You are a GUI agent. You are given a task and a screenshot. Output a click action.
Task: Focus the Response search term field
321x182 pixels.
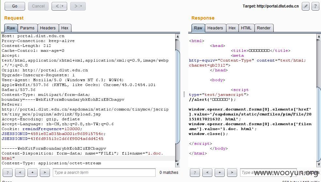point(268,173)
